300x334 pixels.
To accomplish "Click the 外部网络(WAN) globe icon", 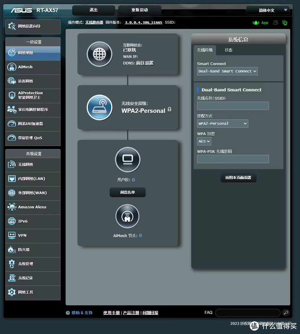I will coord(12,193).
